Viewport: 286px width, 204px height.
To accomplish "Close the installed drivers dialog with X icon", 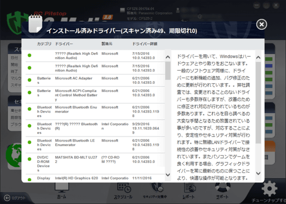I will tap(261, 25).
